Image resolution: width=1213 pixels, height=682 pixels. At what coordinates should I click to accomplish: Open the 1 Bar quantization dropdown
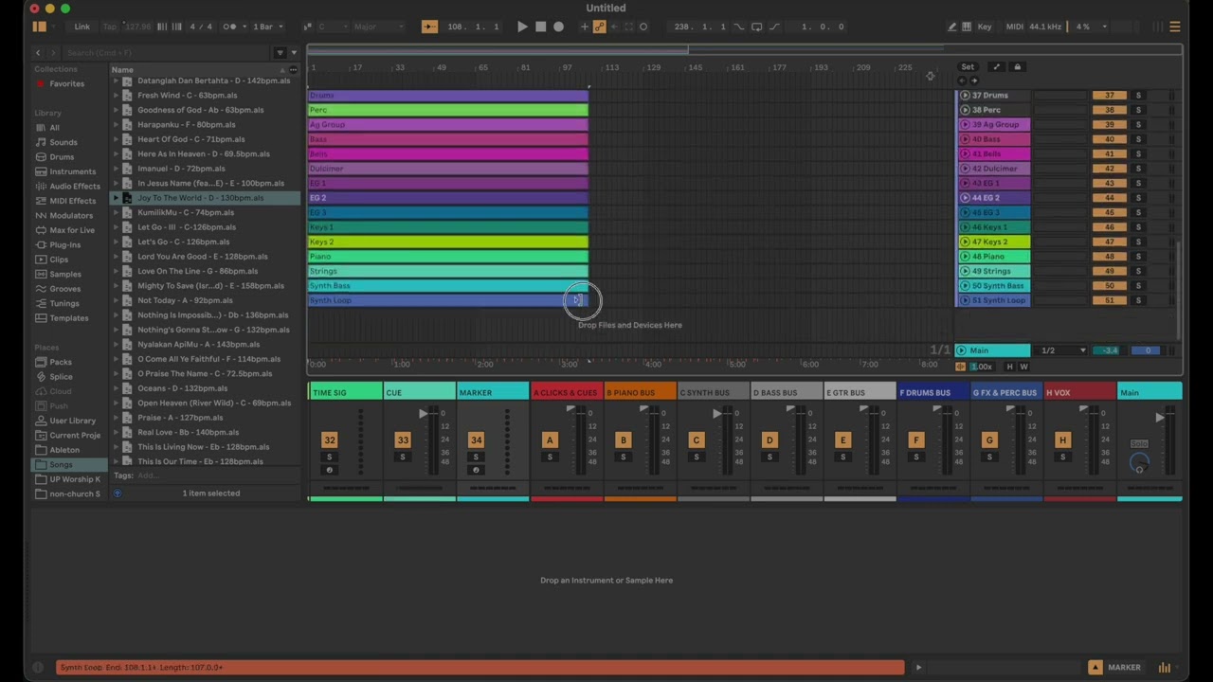267,27
